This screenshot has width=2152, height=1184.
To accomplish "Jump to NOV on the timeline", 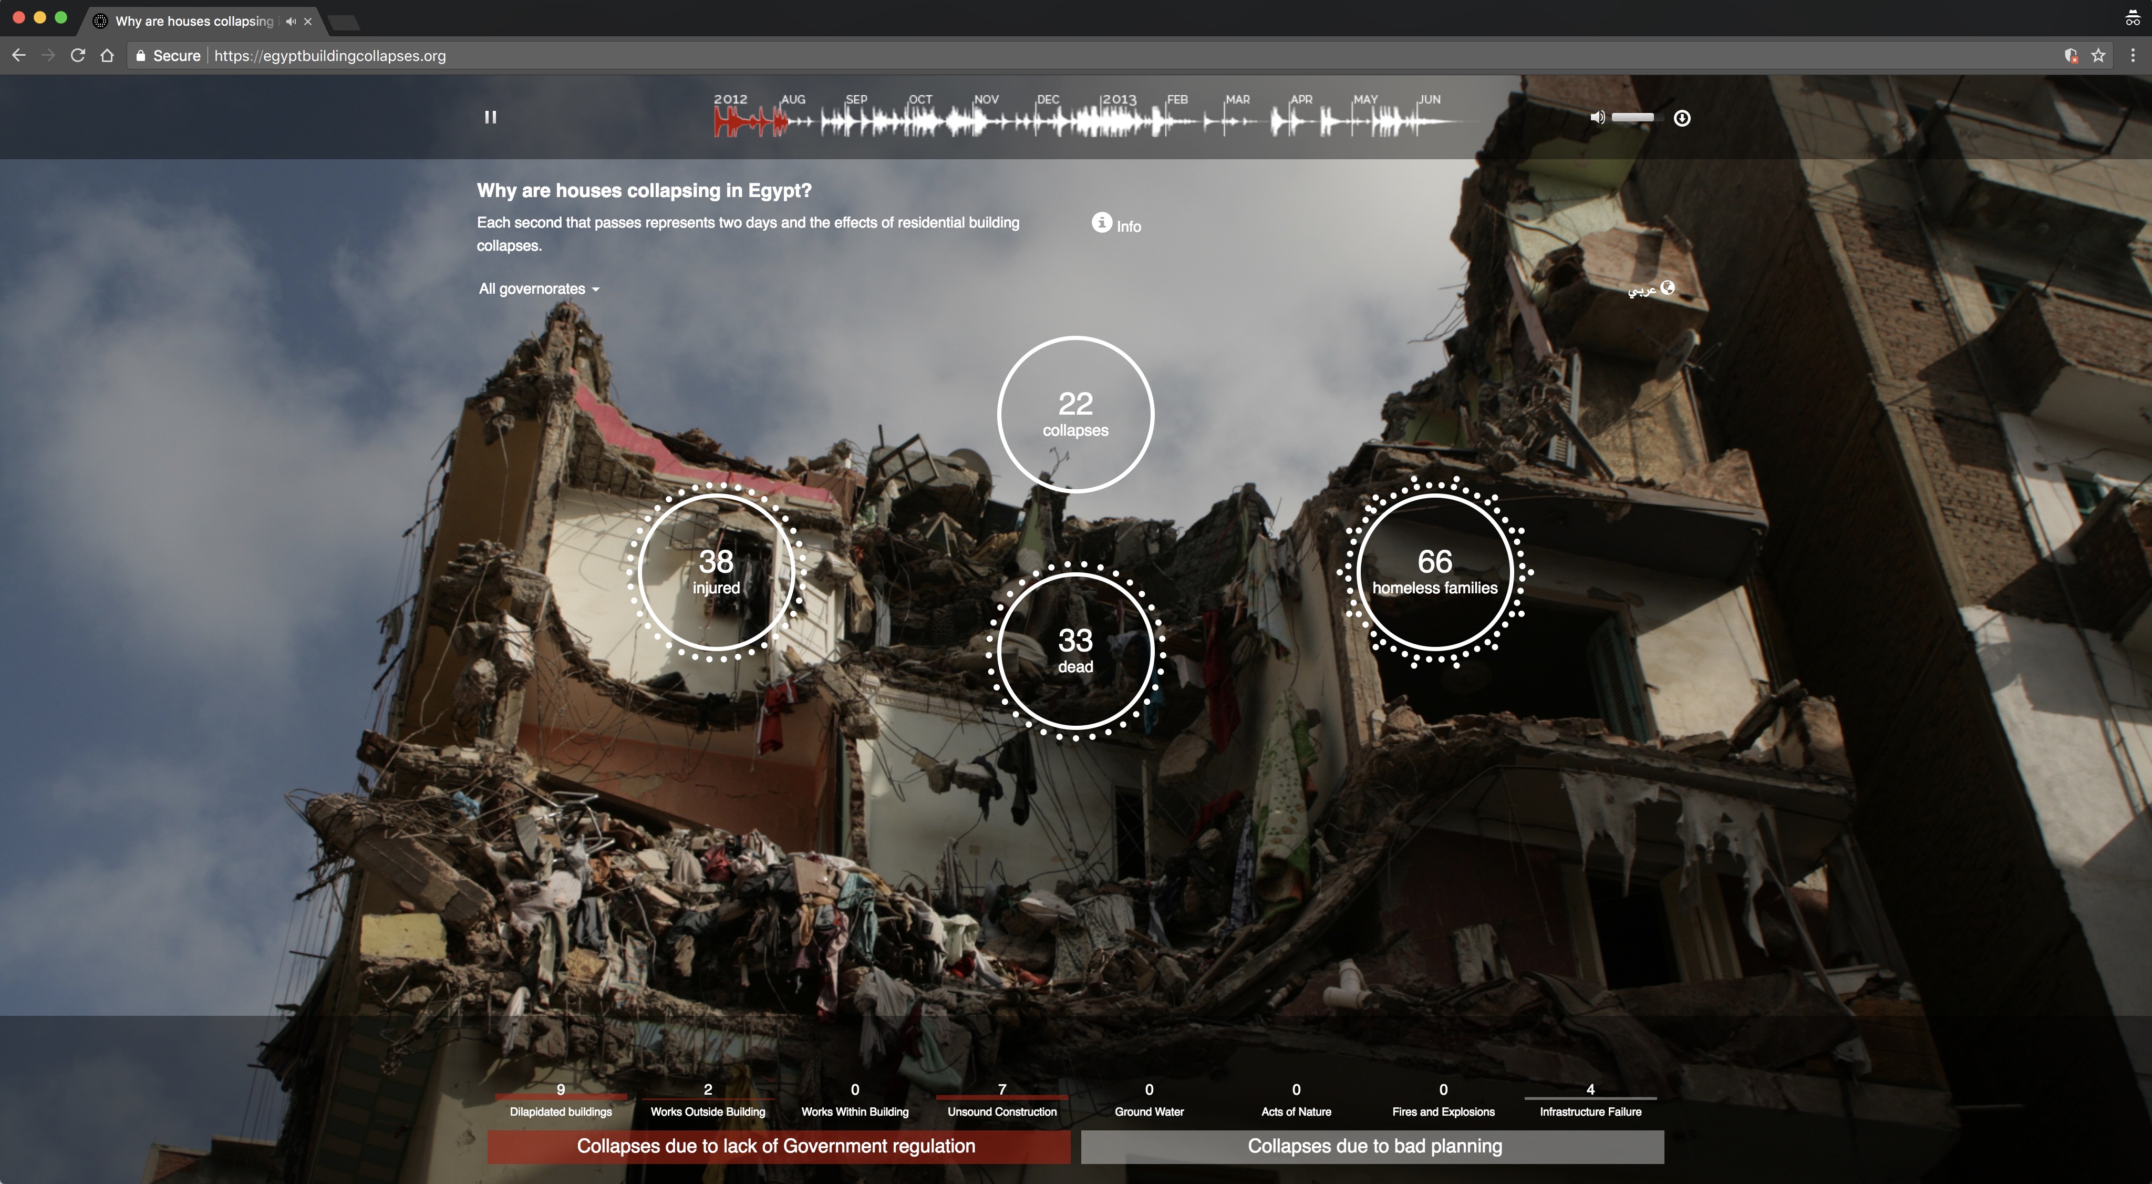I will point(986,99).
